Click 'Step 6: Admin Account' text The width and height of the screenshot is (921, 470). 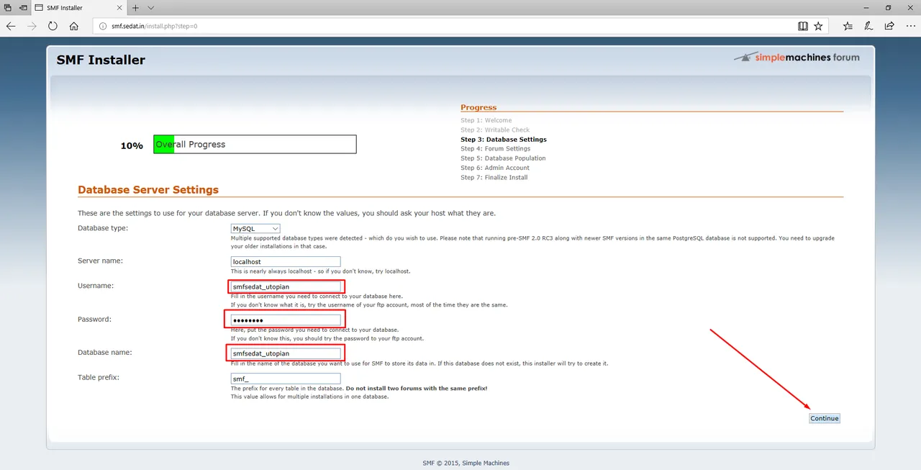[495, 168]
